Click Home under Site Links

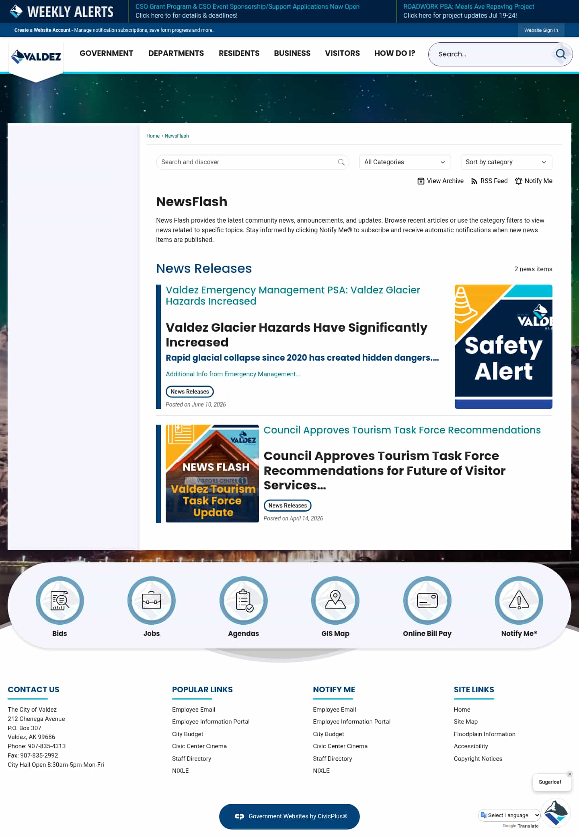click(x=462, y=710)
